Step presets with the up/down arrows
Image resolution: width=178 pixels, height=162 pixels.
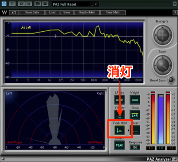click(x=92, y=4)
